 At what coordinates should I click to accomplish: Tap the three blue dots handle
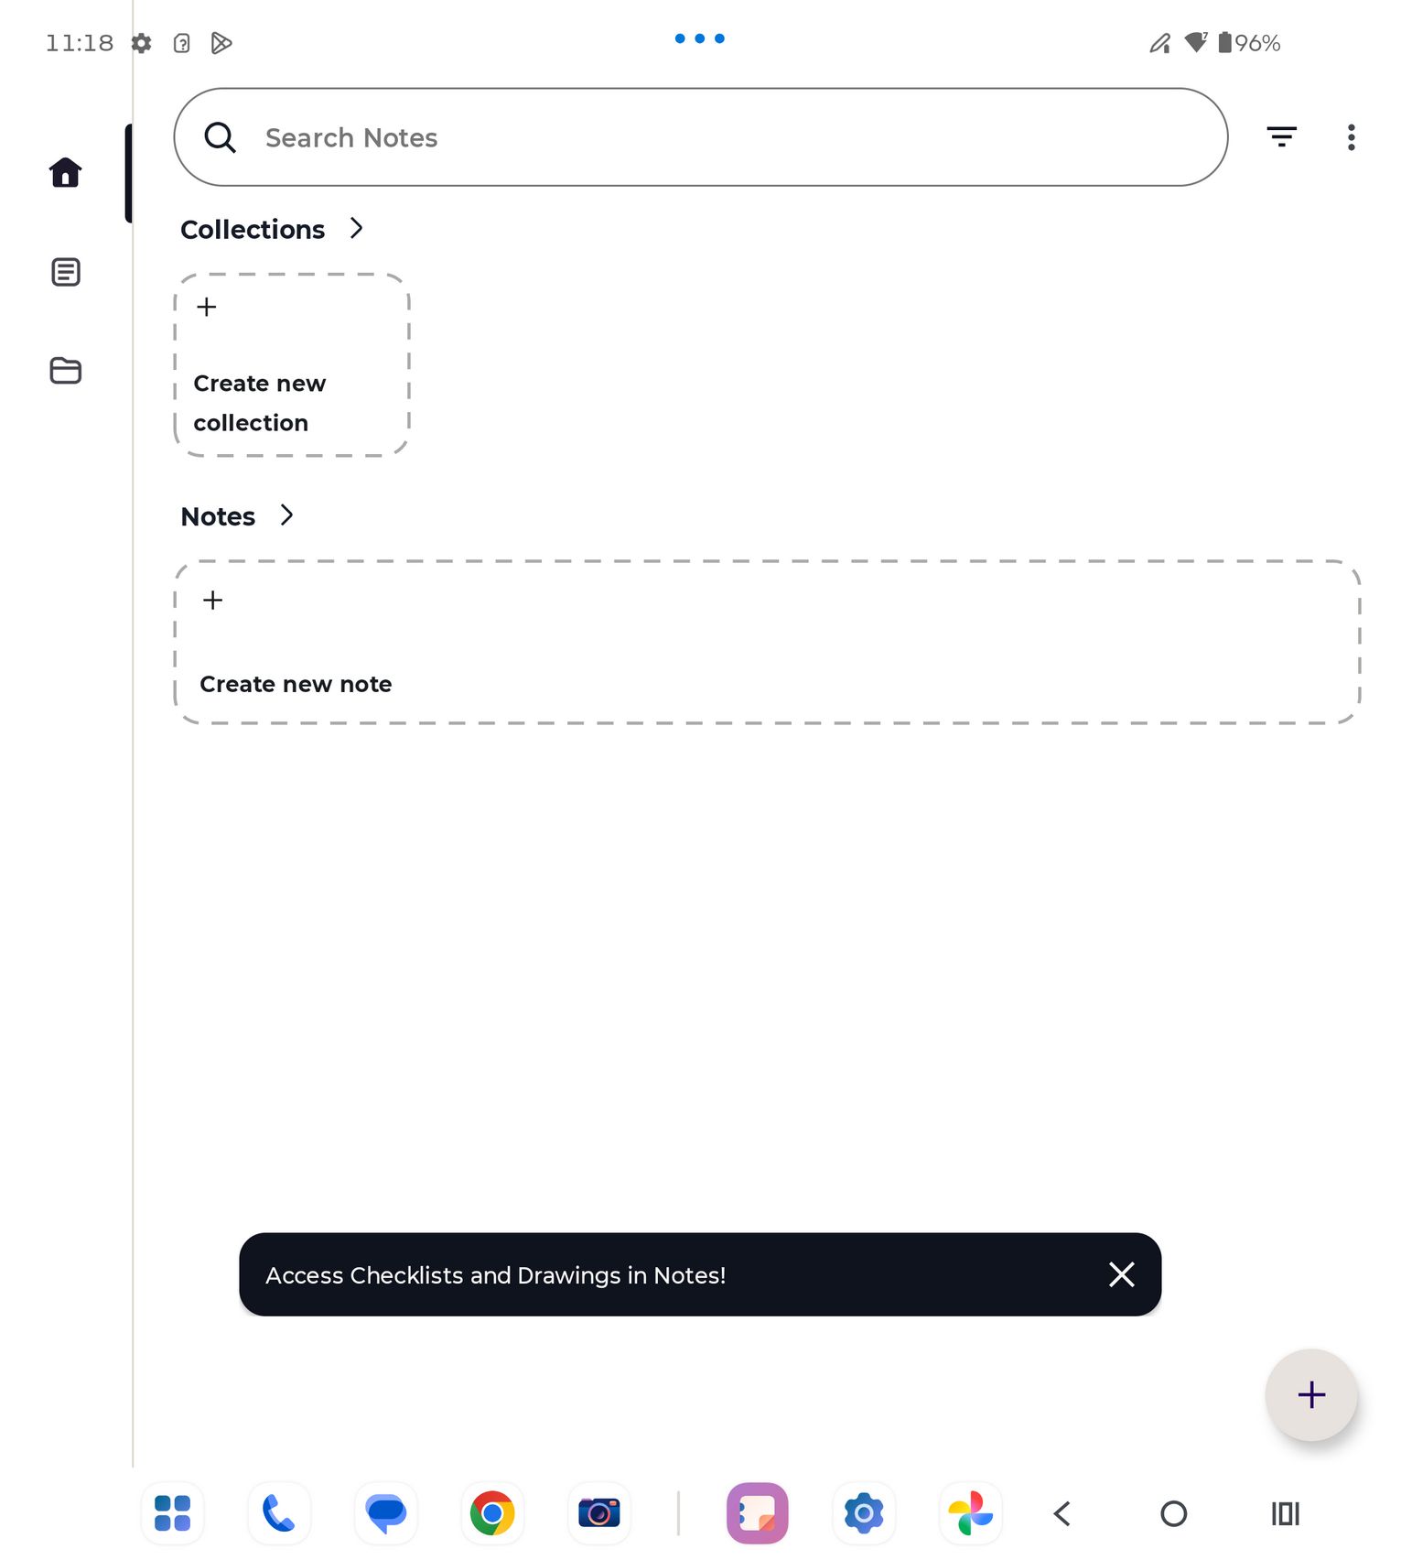click(700, 38)
